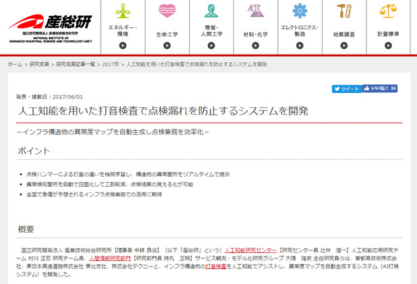Screen dimensions: 417x284
Task: Share the article with the Tweet button
Action: [x=347, y=88]
